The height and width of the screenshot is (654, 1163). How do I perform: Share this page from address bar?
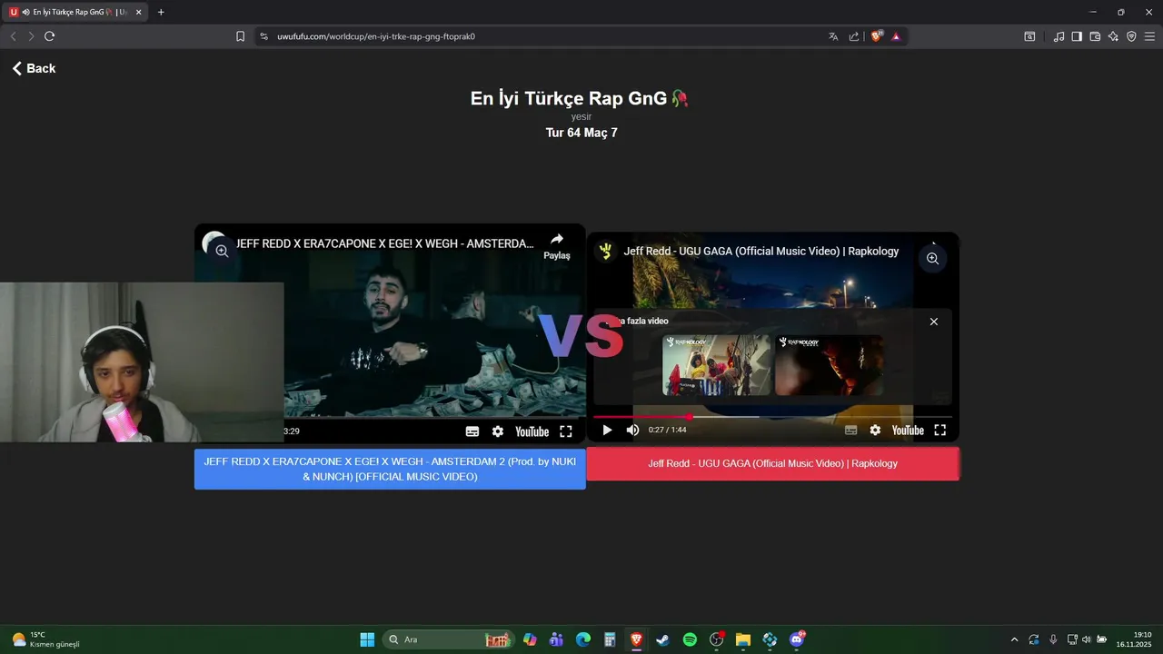[854, 36]
